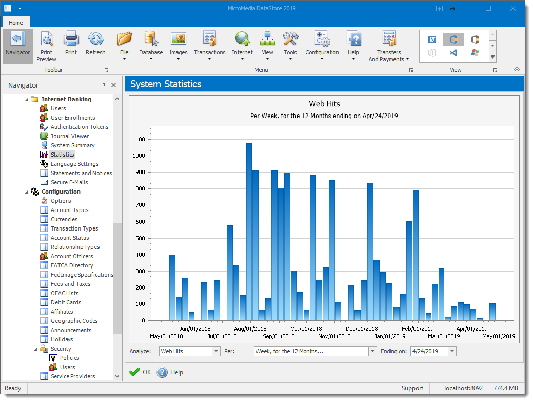Click the Help text button

click(x=176, y=372)
